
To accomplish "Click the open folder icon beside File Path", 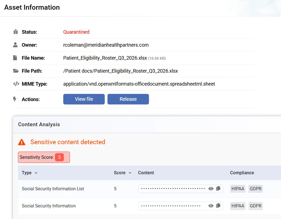I will [16, 71].
